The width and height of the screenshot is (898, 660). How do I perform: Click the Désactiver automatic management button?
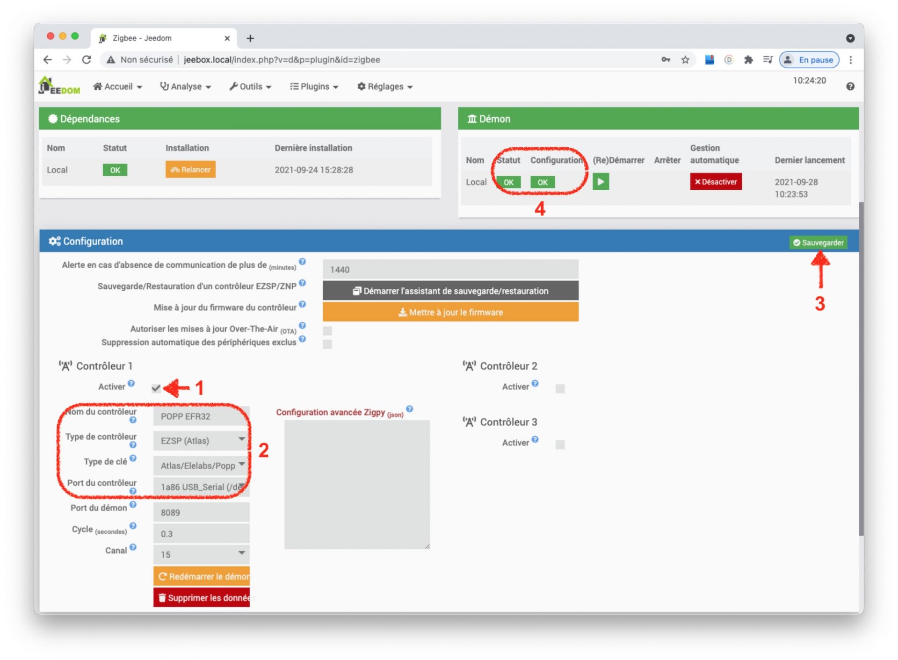click(716, 182)
